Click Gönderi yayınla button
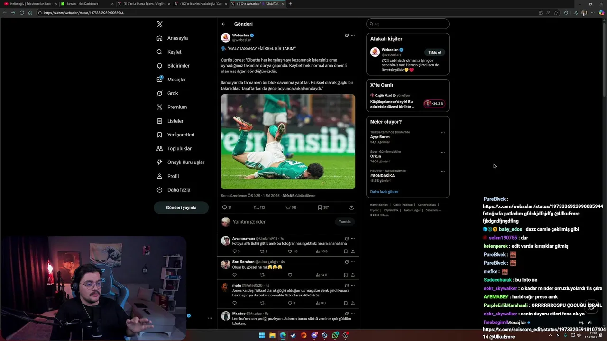Screen dimensions: 607x341 (x=181, y=207)
